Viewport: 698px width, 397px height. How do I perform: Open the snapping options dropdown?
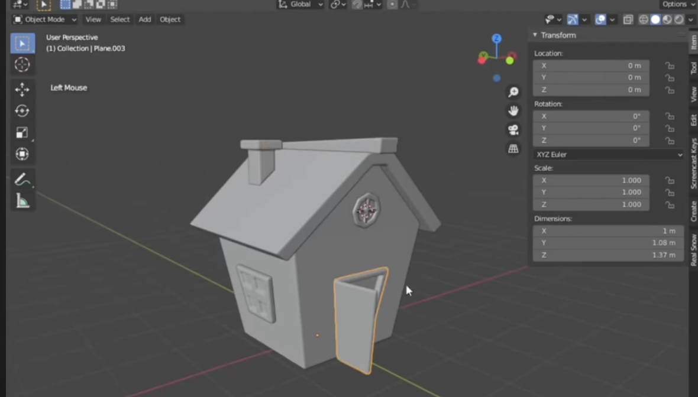click(373, 5)
